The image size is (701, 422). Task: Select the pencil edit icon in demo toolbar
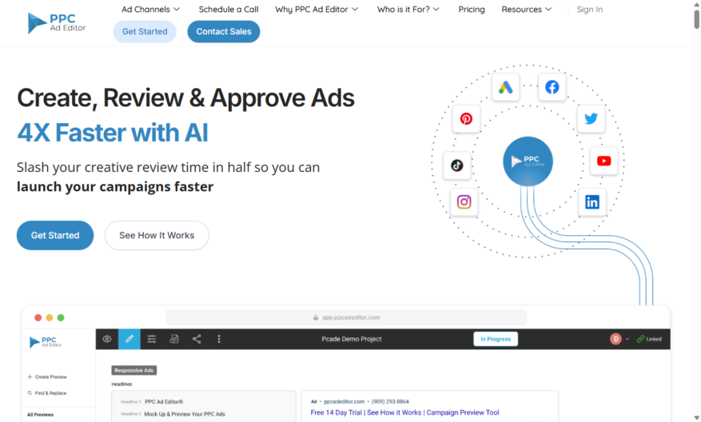(129, 339)
